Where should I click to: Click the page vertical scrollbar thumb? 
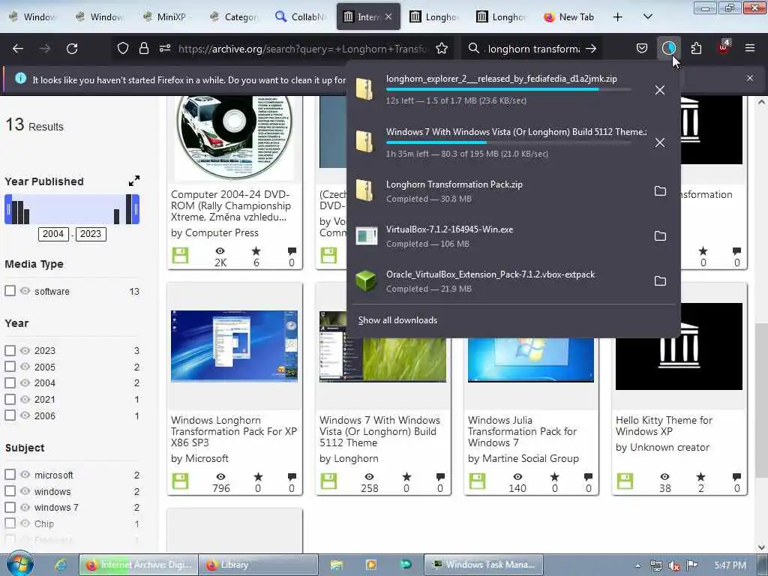pyautogui.click(x=761, y=400)
